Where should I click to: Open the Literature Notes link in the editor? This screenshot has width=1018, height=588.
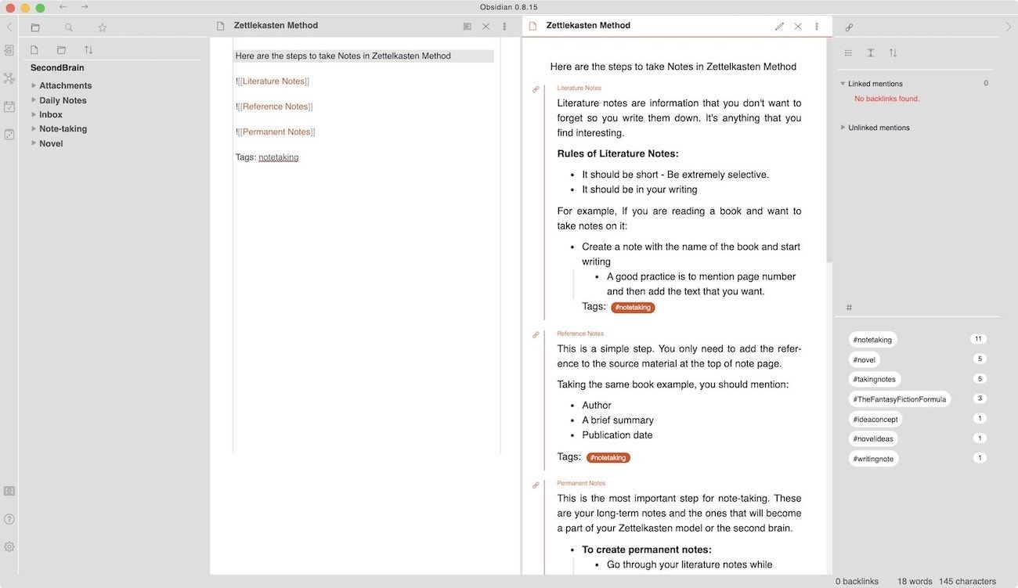pyautogui.click(x=274, y=81)
